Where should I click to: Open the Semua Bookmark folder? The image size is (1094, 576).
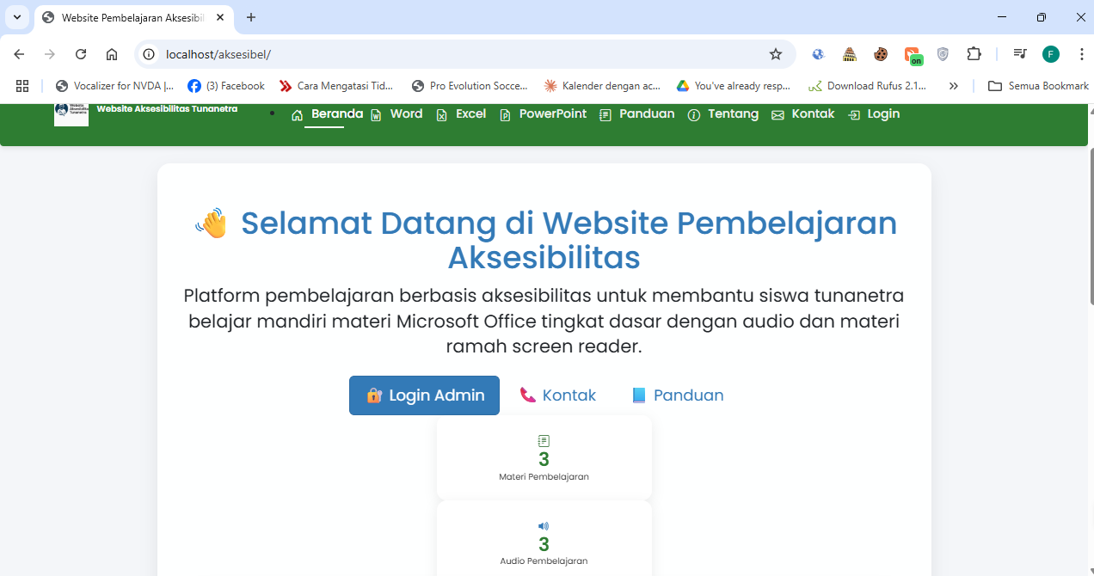[x=1038, y=86]
